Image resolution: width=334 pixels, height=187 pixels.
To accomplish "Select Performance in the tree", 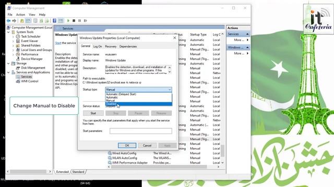I will tap(30, 54).
